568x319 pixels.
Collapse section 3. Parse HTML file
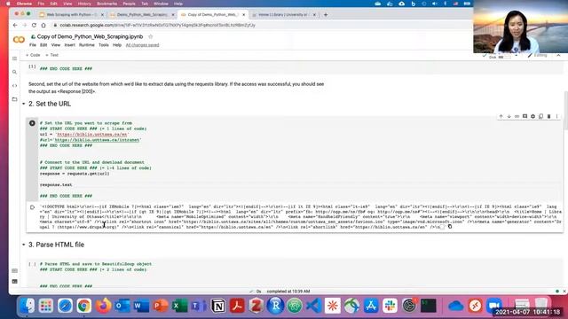[x=24, y=245]
